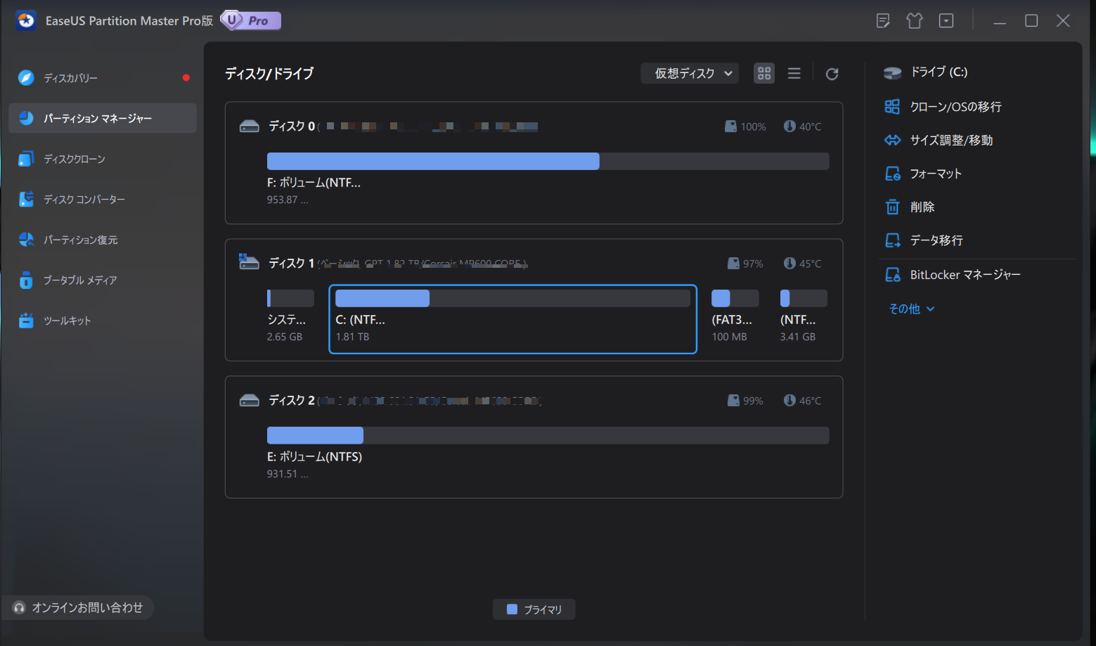Viewport: 1096px width, 646px height.
Task: Open ディスカバリー in the sidebar
Action: click(70, 78)
